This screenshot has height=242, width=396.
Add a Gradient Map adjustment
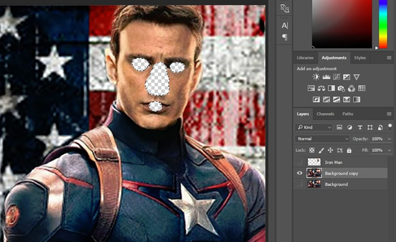point(356,100)
